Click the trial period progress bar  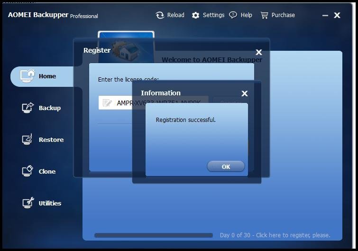[154, 235]
